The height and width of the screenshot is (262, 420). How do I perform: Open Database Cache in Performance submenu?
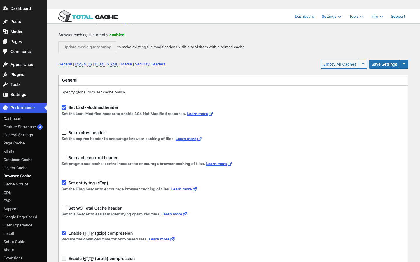(18, 160)
